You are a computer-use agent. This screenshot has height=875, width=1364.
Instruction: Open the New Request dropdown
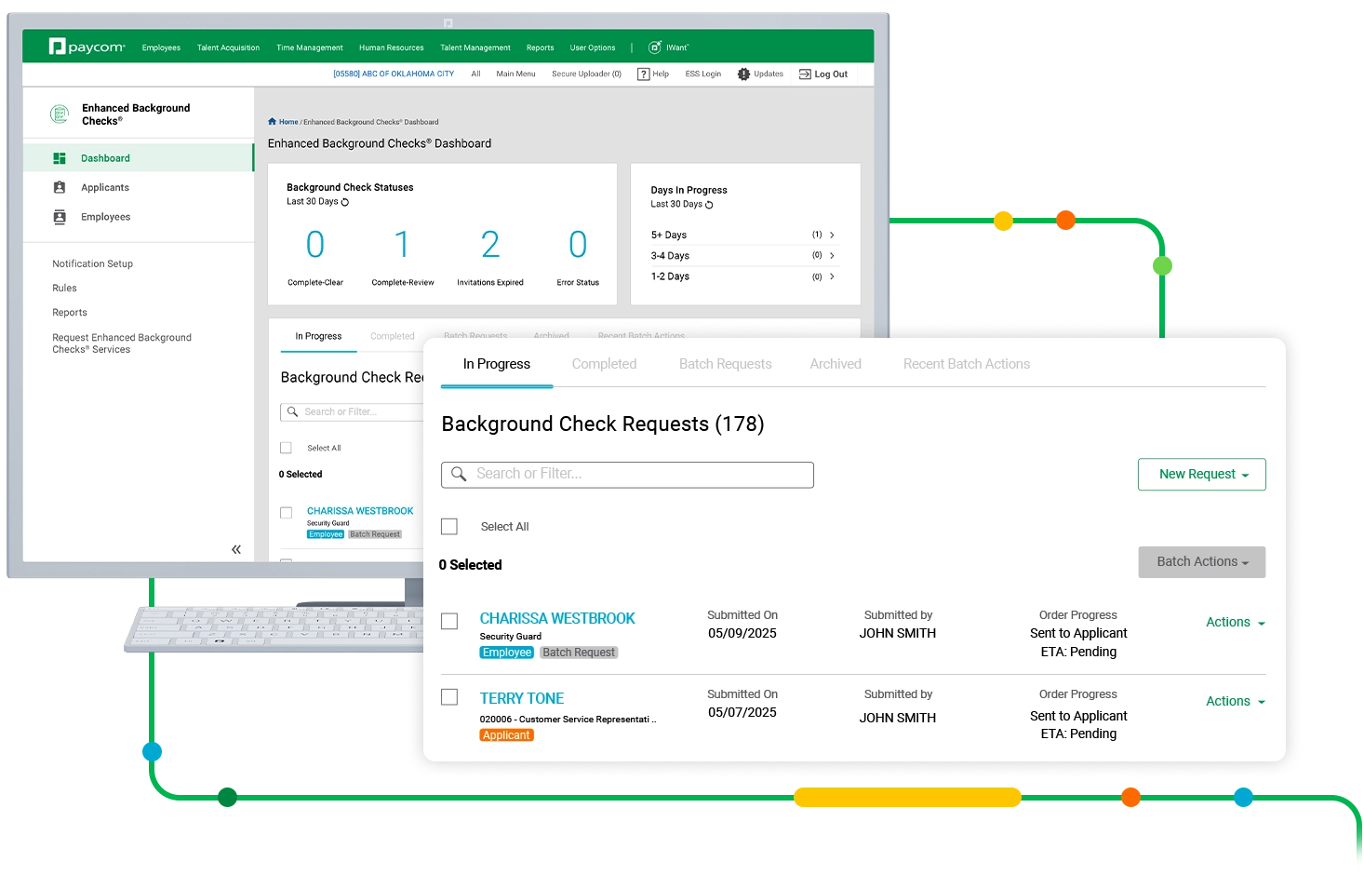click(x=1201, y=475)
